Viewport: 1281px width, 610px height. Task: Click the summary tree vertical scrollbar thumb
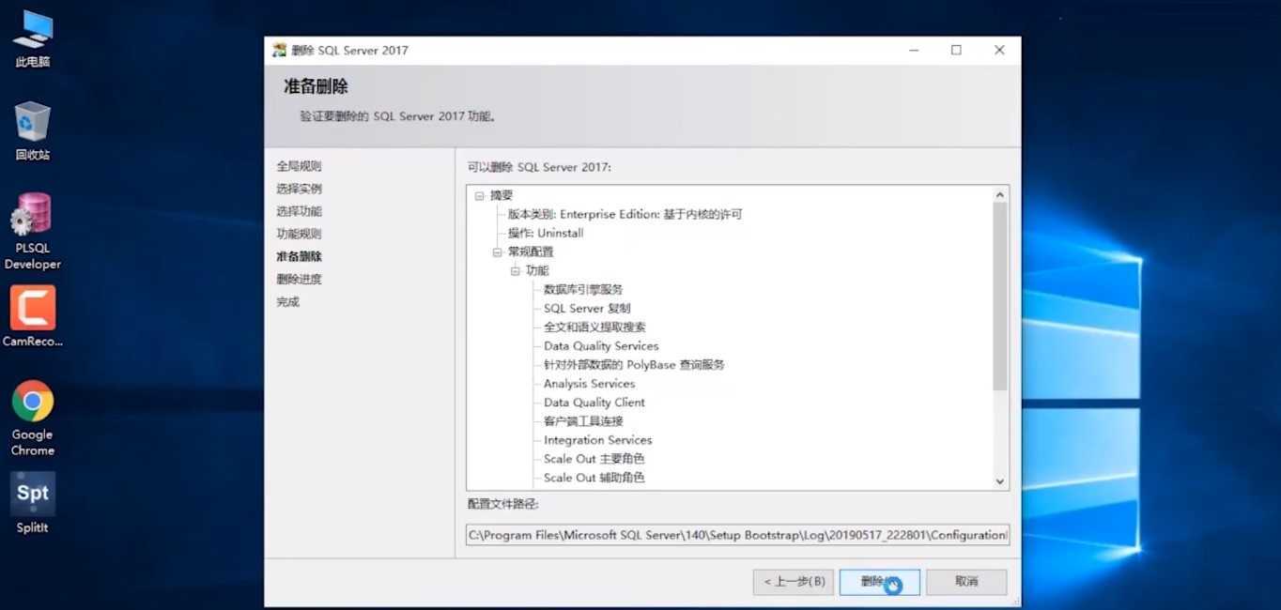(x=1000, y=297)
